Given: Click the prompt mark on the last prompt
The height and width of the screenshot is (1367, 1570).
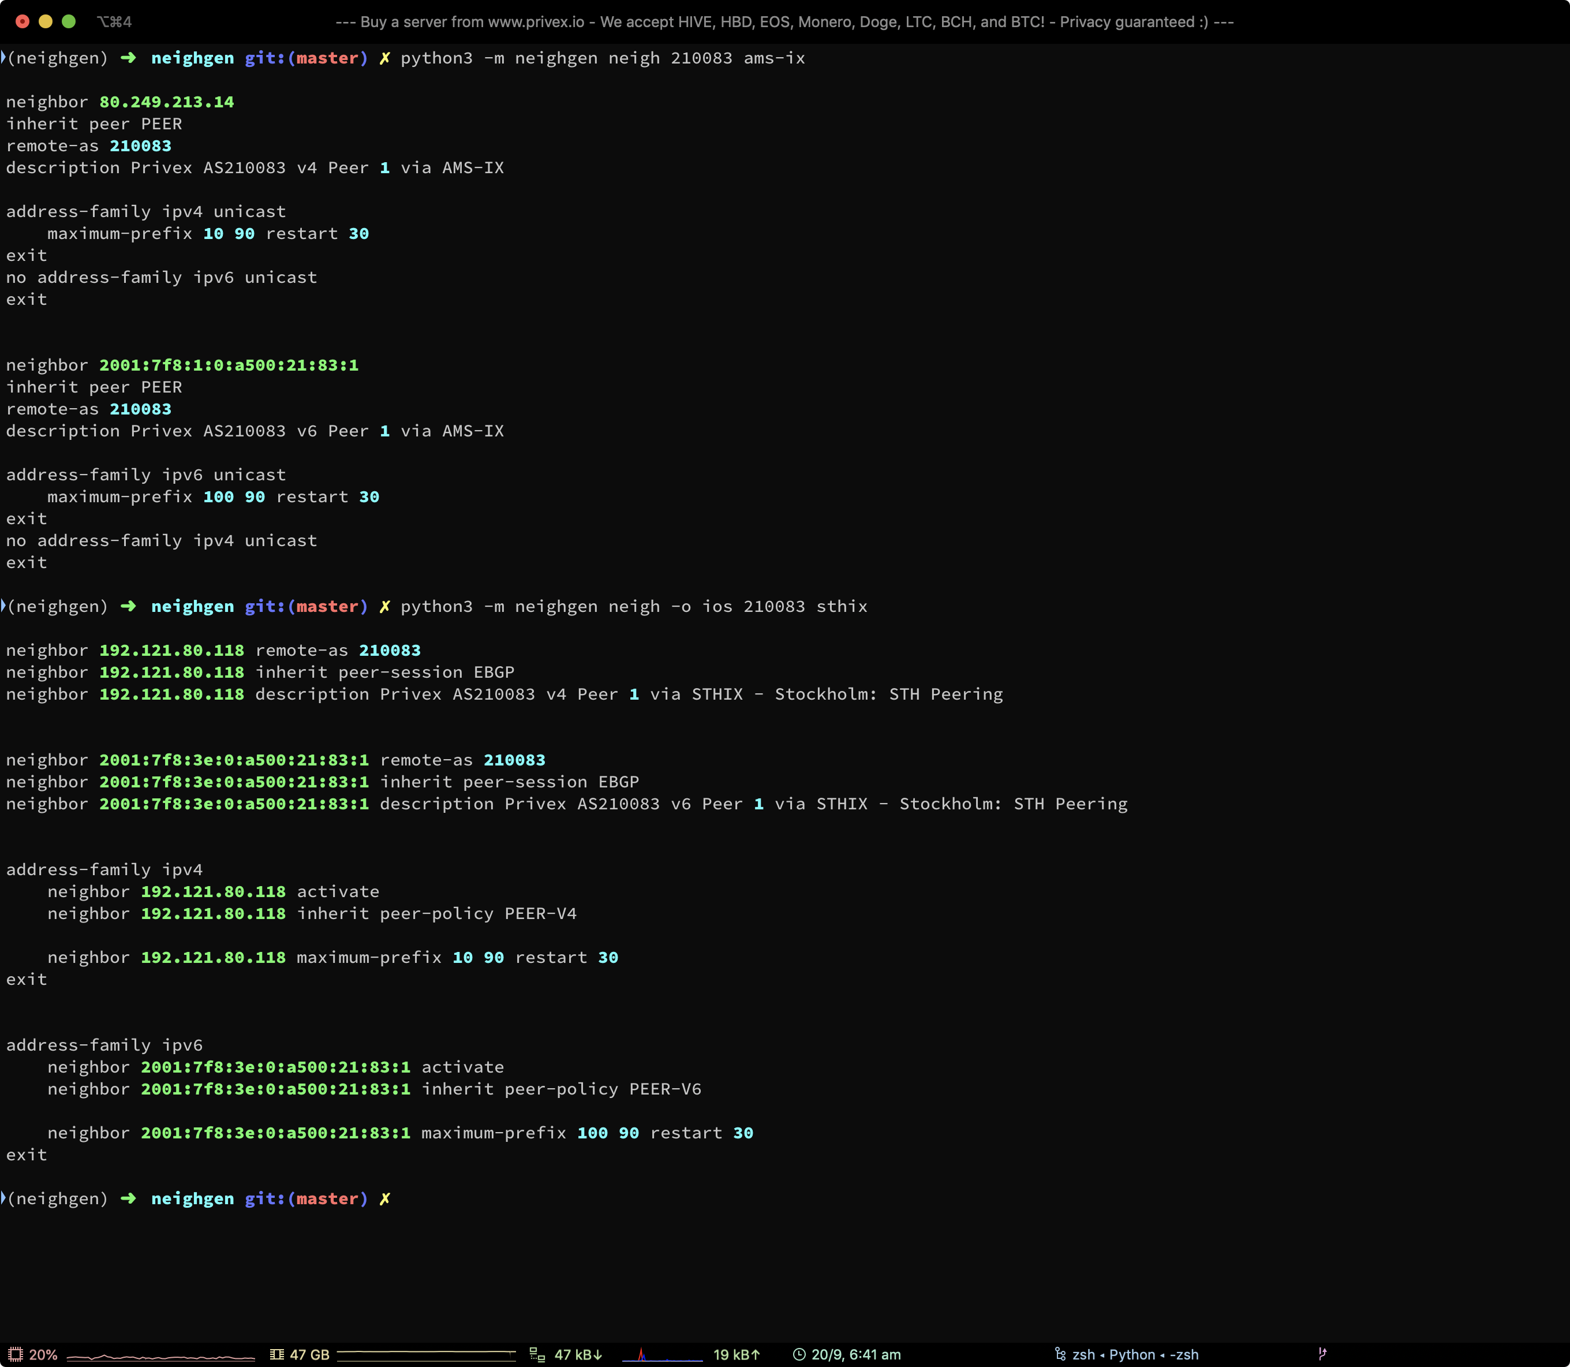Looking at the screenshot, I should pyautogui.click(x=3, y=1198).
